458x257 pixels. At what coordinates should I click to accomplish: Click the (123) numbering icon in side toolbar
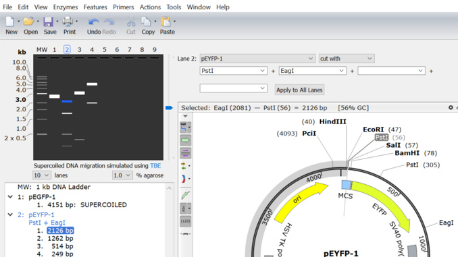(186, 221)
